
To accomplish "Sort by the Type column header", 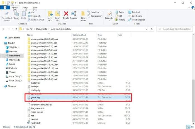I will tap(99, 35).
